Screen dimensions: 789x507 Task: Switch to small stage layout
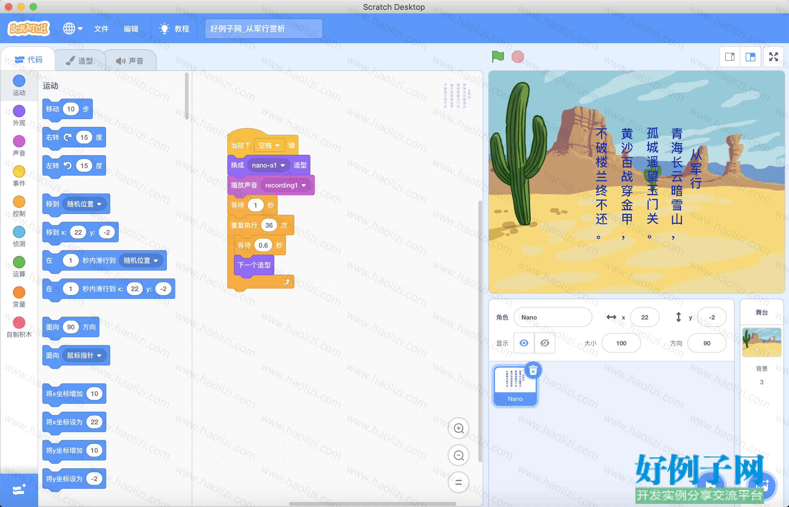coord(730,57)
